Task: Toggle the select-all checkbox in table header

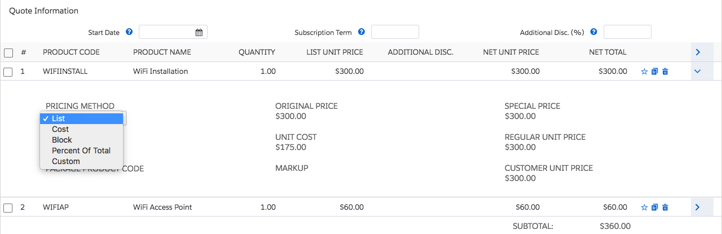Action: coord(8,53)
